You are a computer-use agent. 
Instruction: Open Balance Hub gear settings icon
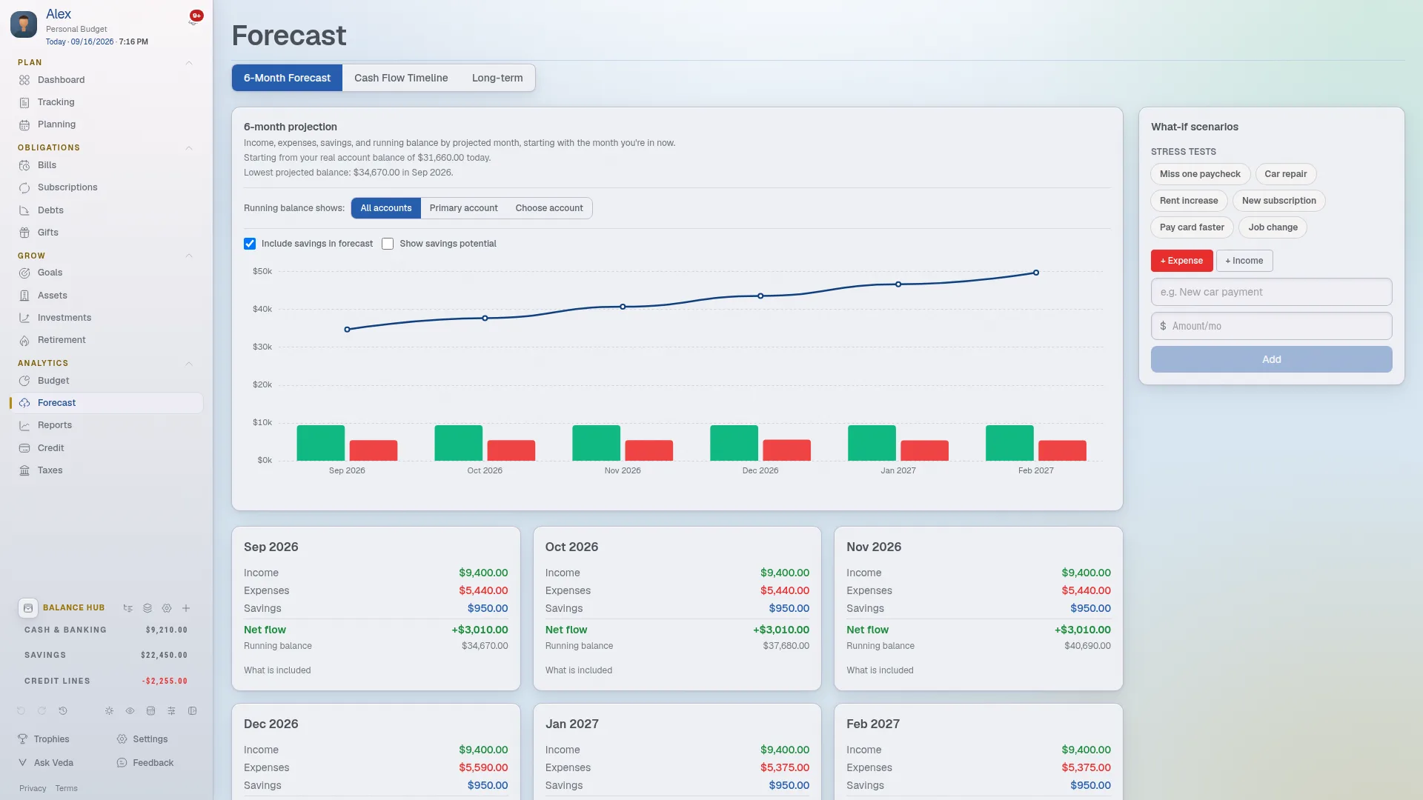(167, 608)
